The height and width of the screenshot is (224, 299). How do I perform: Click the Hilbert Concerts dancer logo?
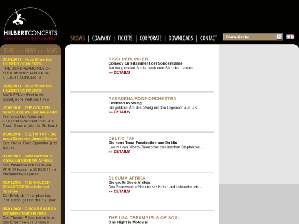pyautogui.click(x=30, y=24)
